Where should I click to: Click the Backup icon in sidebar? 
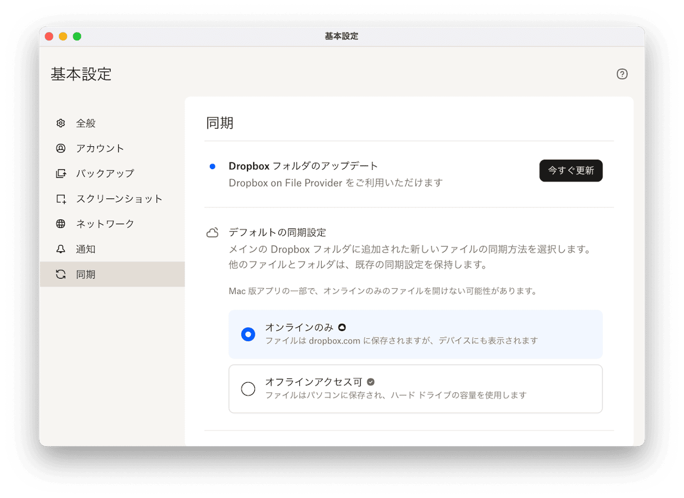click(x=61, y=174)
